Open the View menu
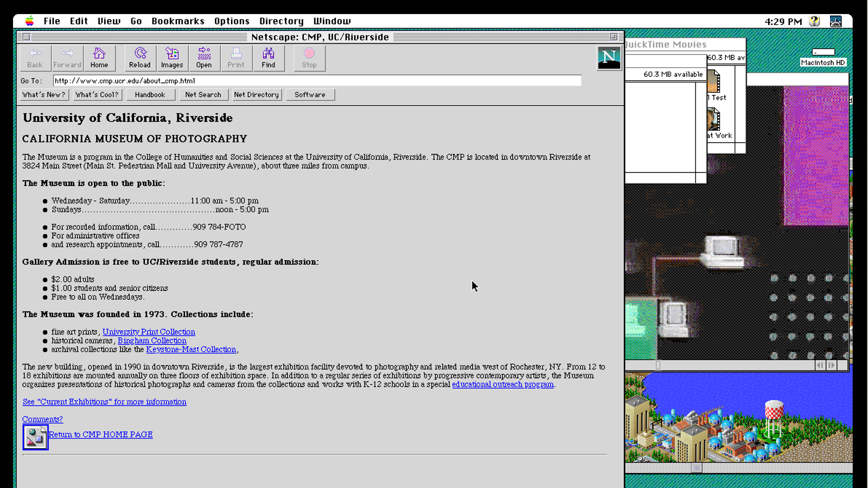 [x=109, y=21]
